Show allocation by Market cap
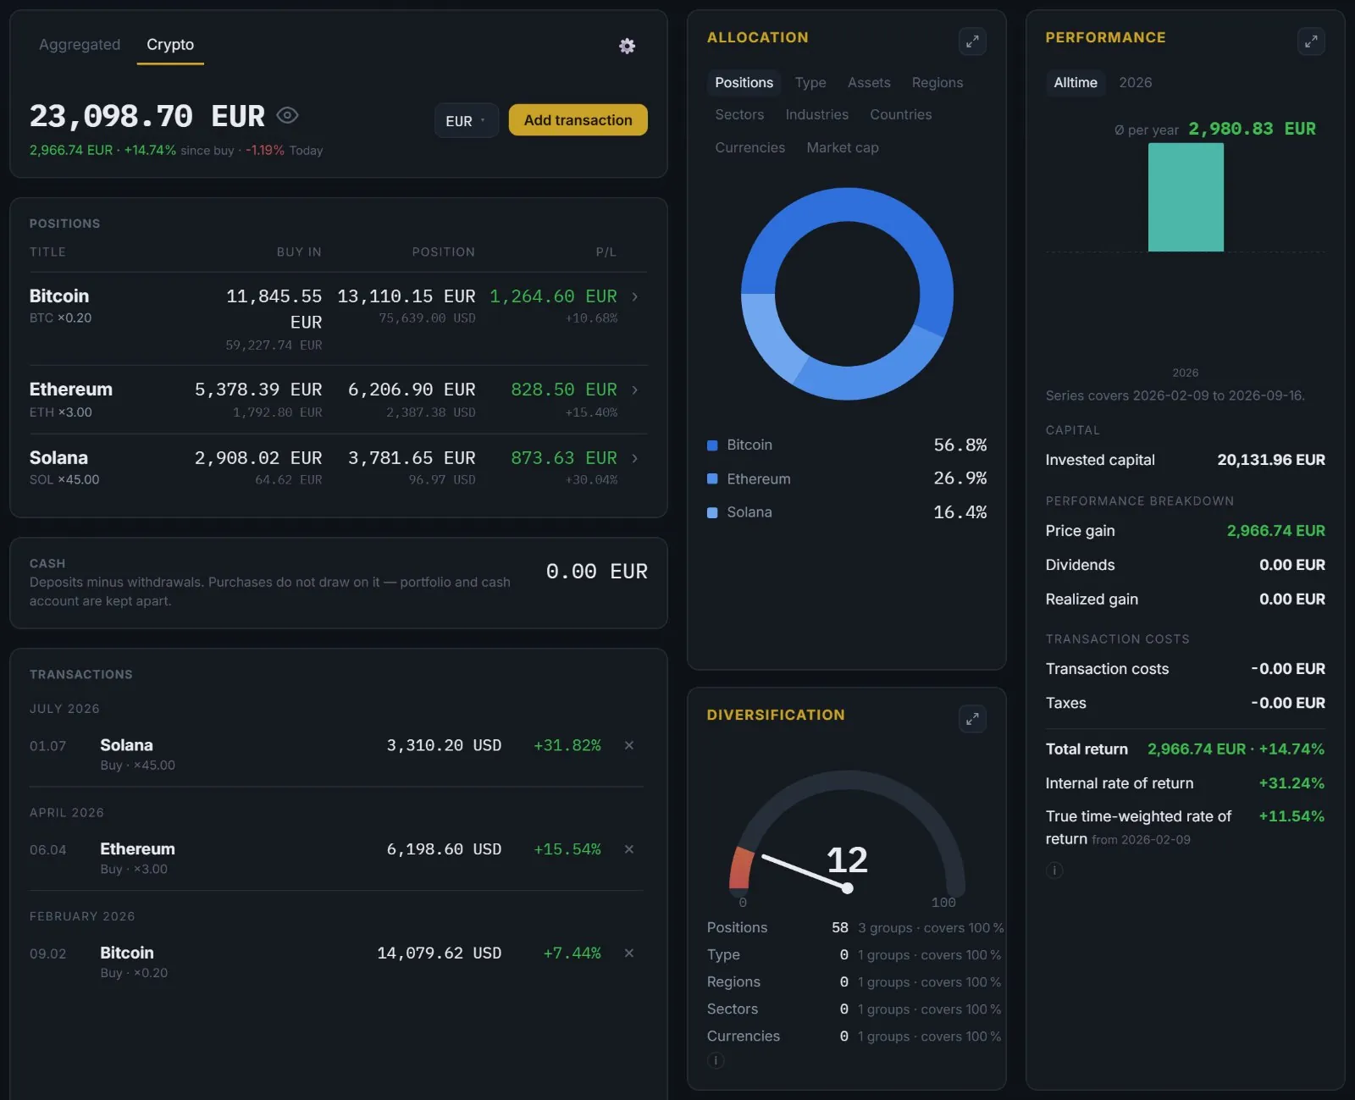Screen dimensions: 1355x1100 point(843,147)
